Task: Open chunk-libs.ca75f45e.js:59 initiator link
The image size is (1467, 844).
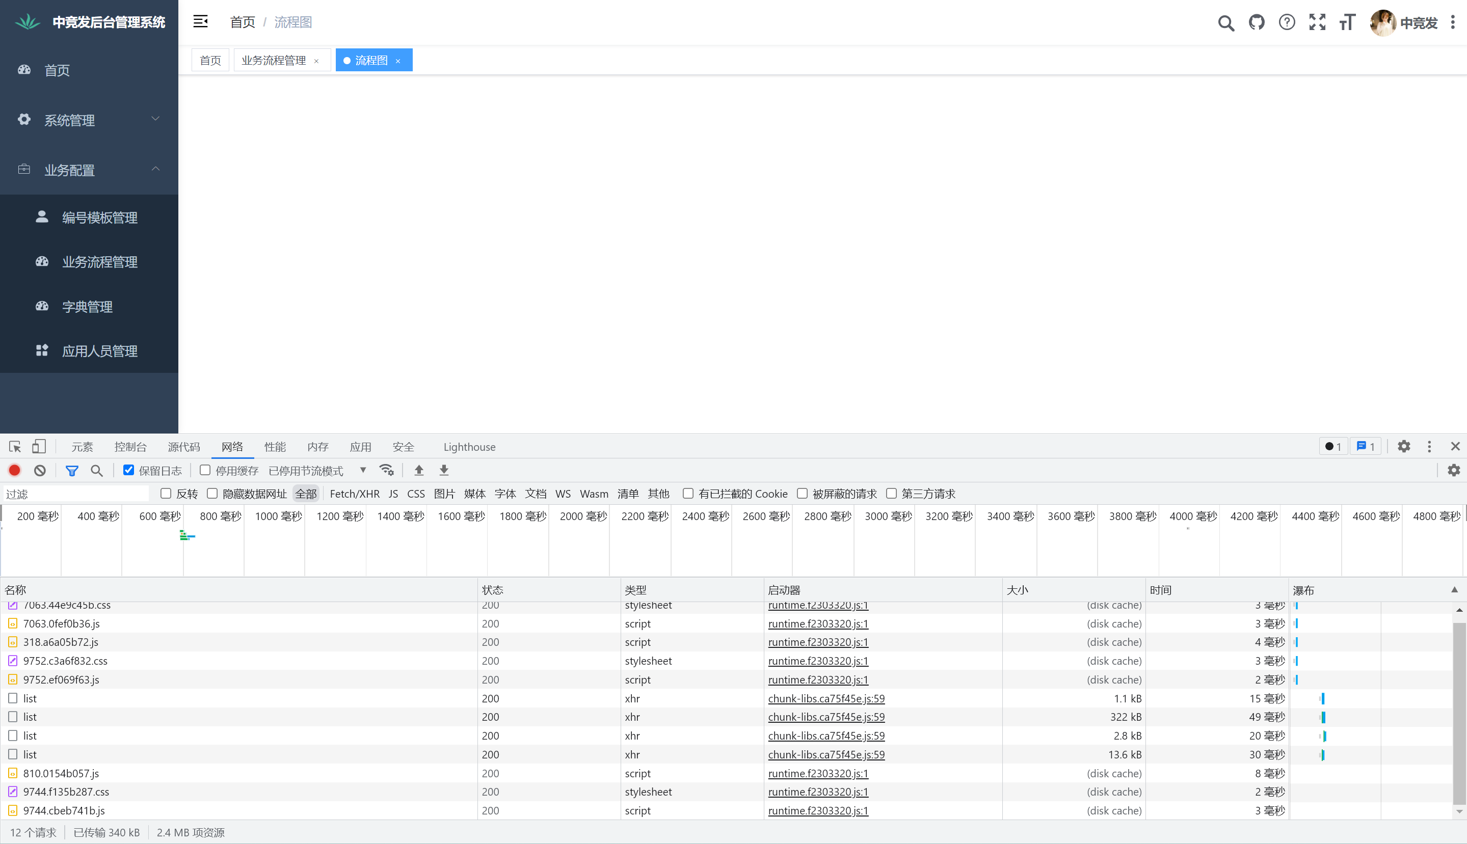Action: (x=826, y=698)
